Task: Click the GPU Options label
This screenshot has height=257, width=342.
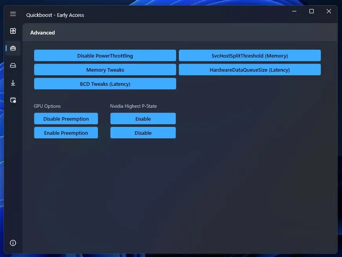Action: click(x=47, y=106)
